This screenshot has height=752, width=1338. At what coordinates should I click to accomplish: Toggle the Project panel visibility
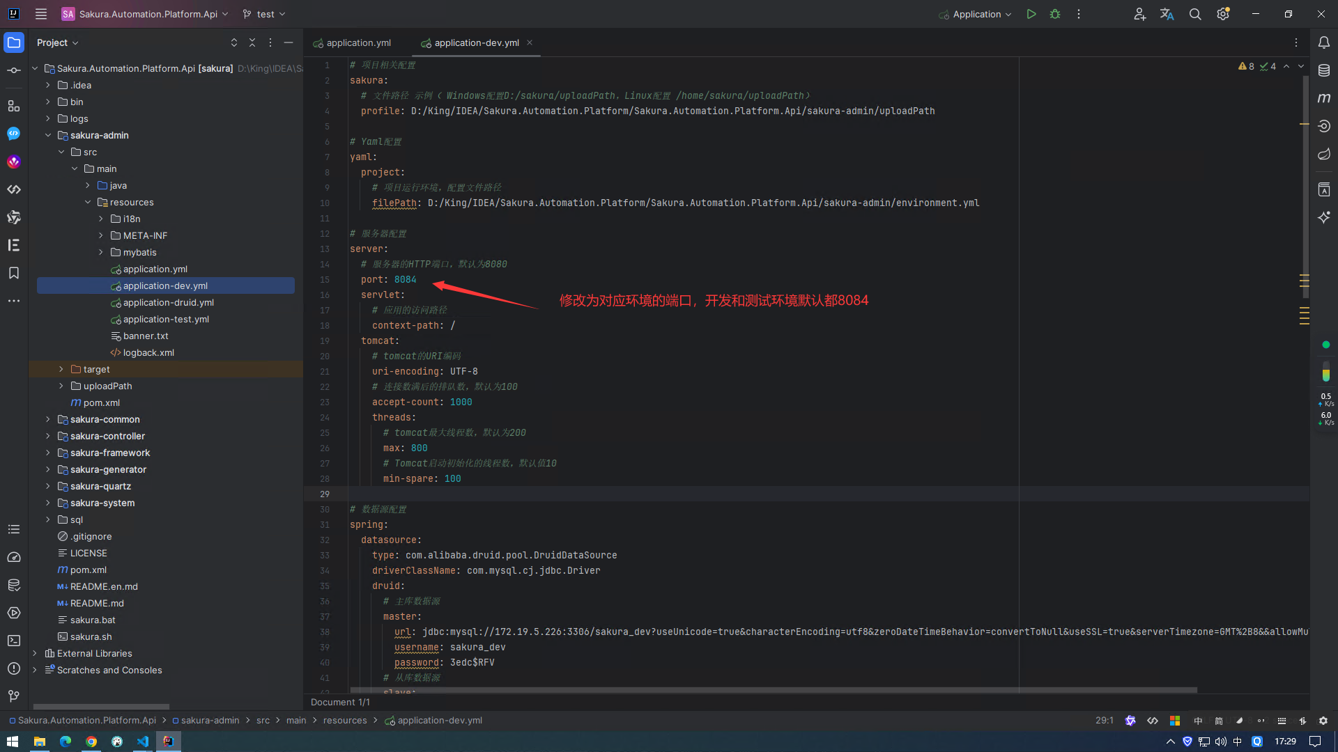click(14, 42)
